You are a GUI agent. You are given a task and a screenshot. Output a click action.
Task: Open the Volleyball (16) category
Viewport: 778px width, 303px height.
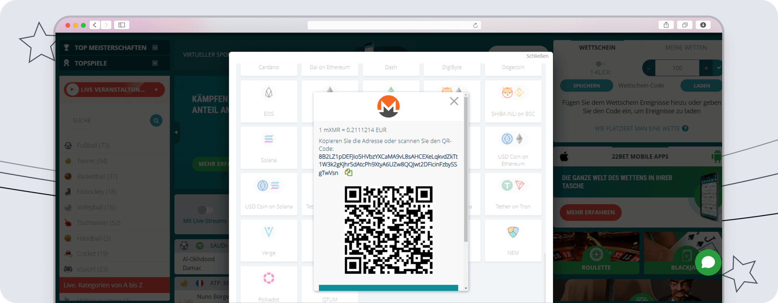coord(96,207)
